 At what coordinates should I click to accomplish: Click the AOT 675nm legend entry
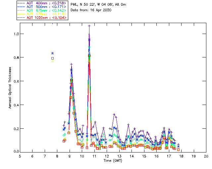pos(42,10)
